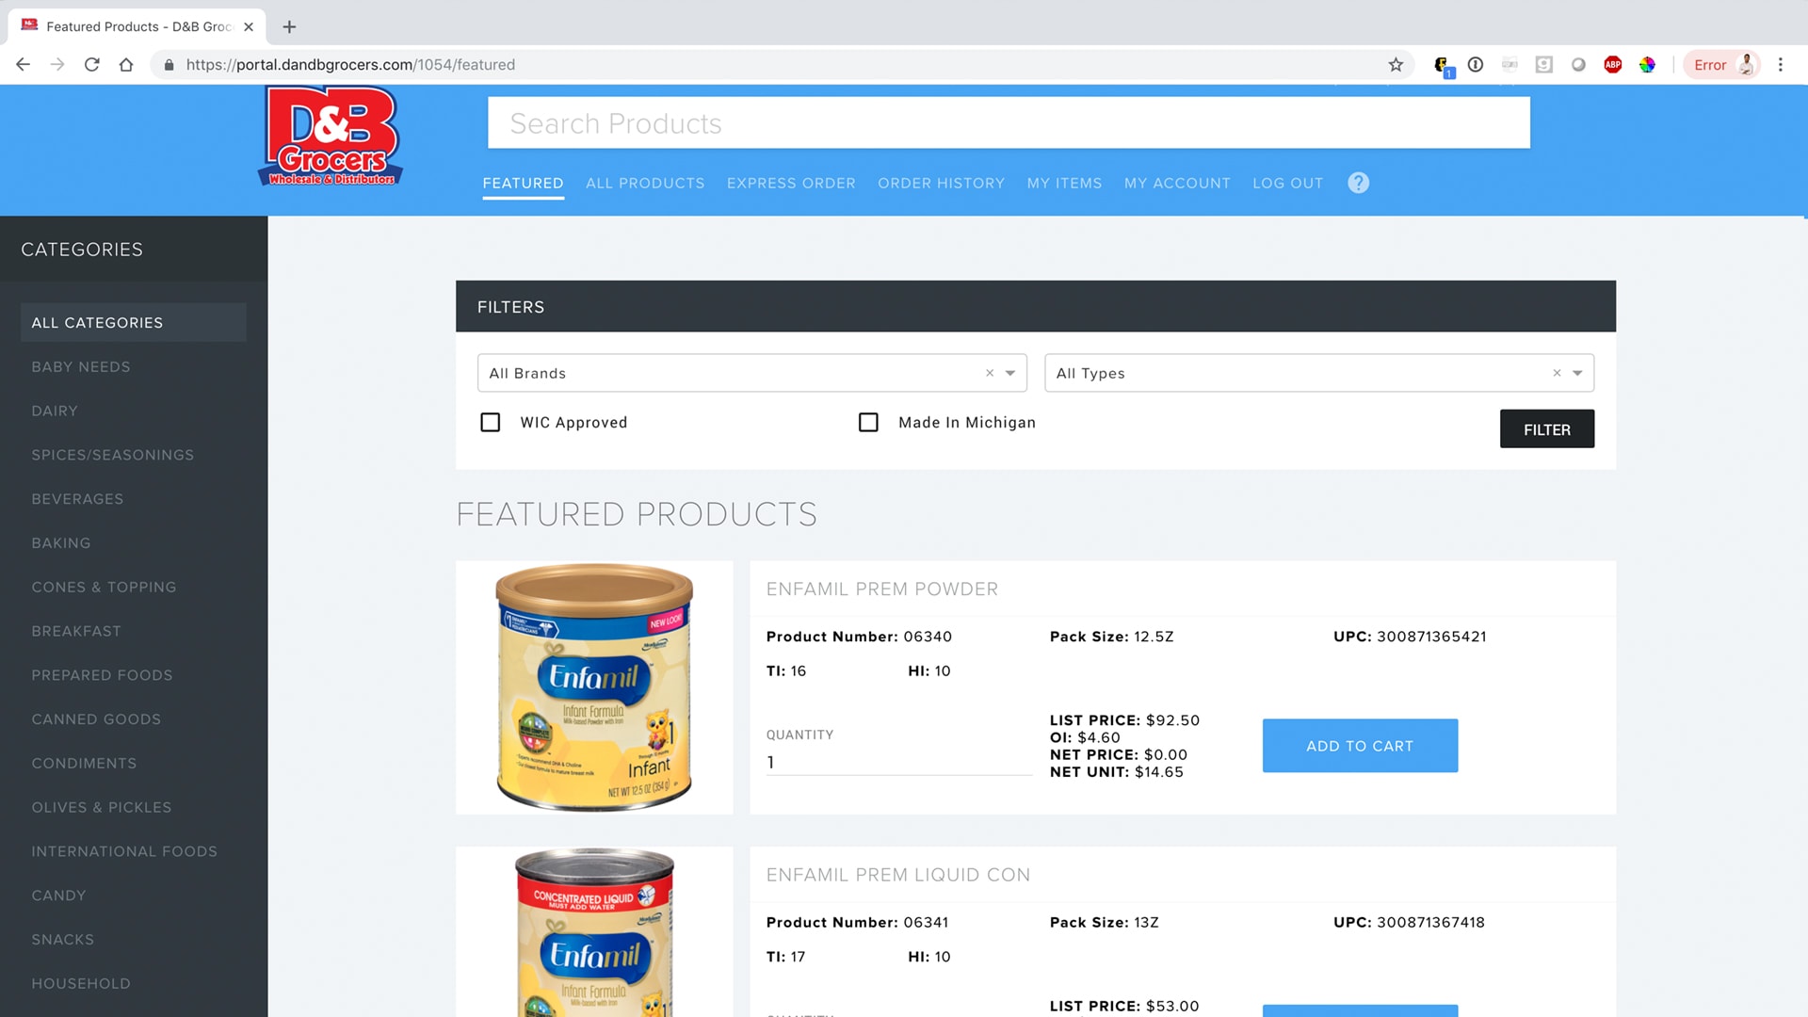Open the Prepared Foods category

click(102, 675)
